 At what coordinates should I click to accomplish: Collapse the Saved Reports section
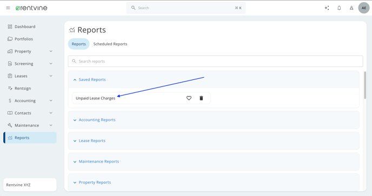[x=214, y=79]
